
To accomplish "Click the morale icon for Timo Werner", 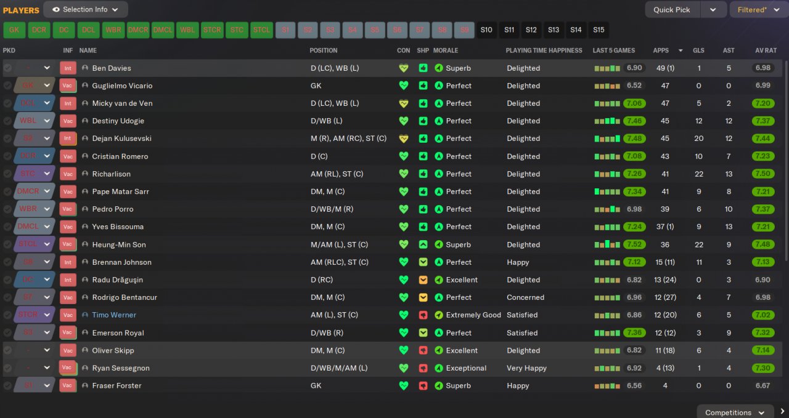I will (x=439, y=315).
